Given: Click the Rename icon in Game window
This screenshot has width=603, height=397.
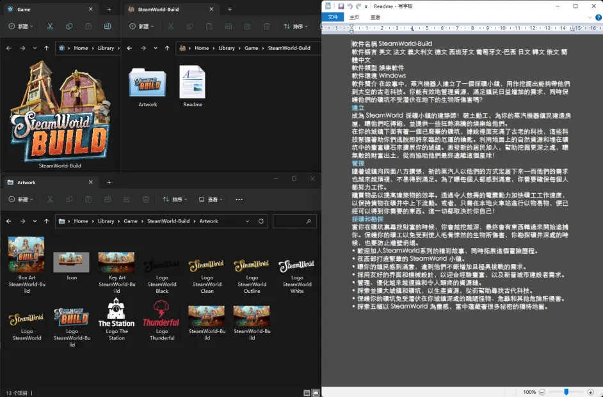Looking at the screenshot, I should [x=108, y=26].
